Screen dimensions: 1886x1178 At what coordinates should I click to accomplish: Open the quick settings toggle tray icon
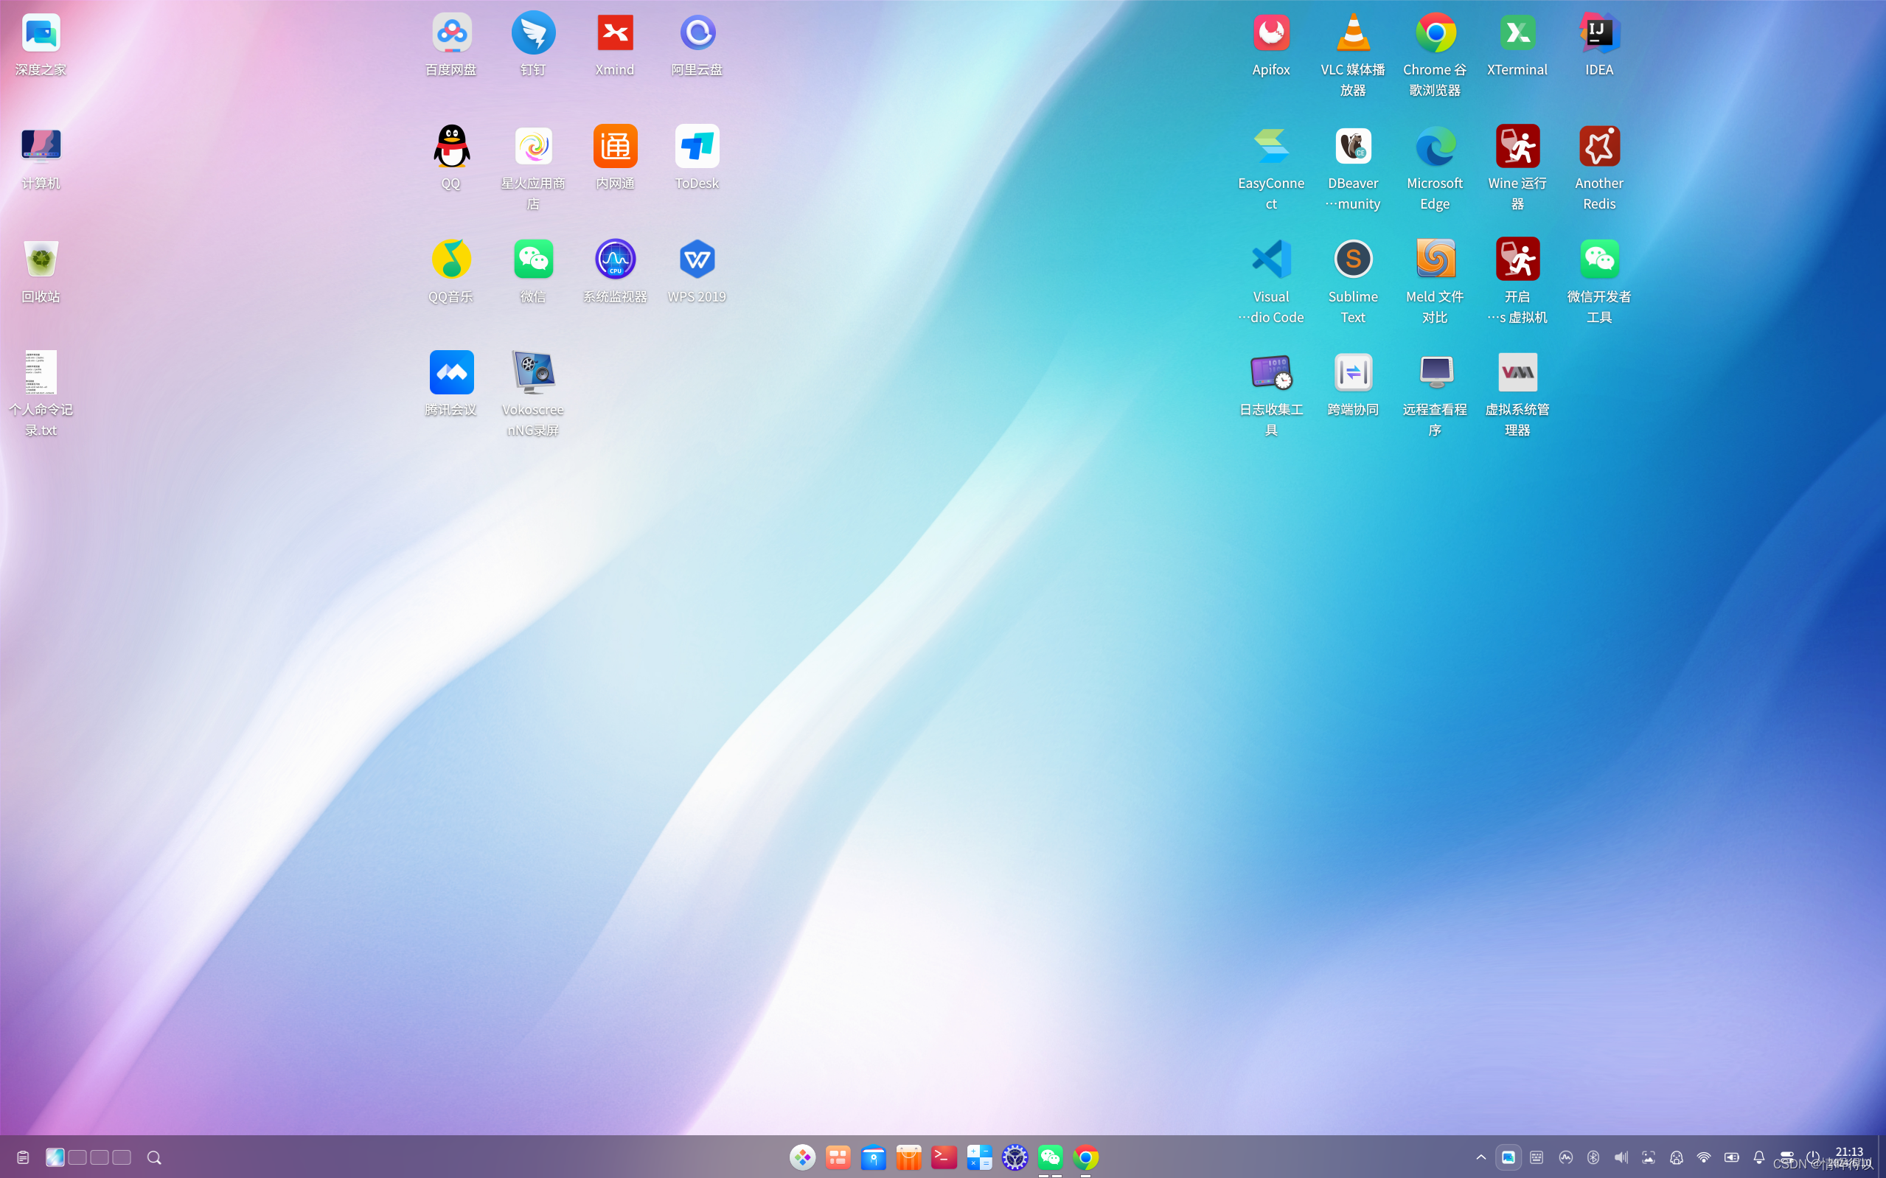tap(1787, 1158)
